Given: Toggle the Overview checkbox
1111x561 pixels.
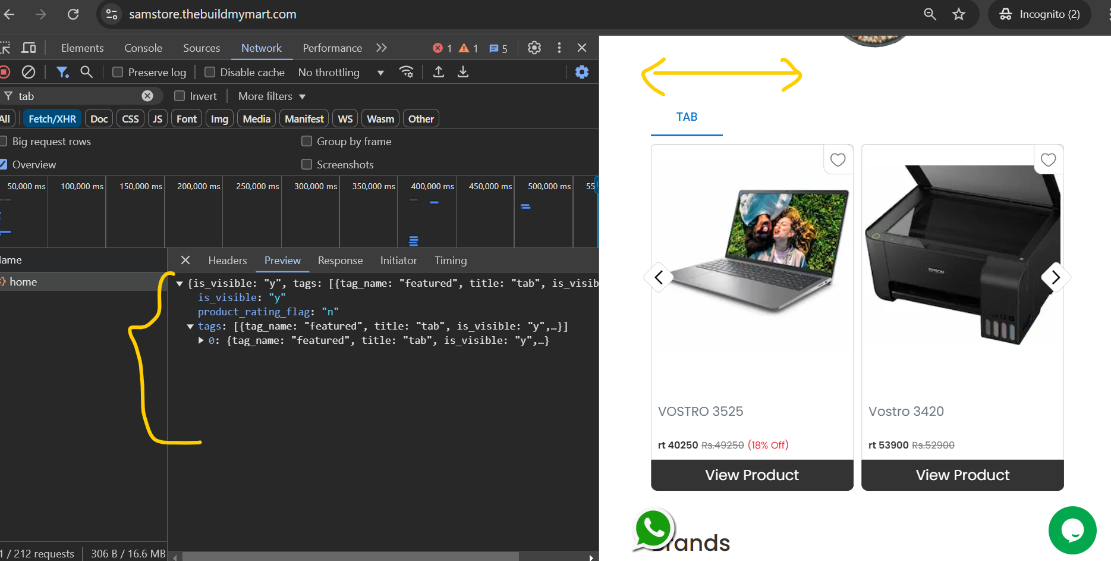Looking at the screenshot, I should pyautogui.click(x=3, y=164).
